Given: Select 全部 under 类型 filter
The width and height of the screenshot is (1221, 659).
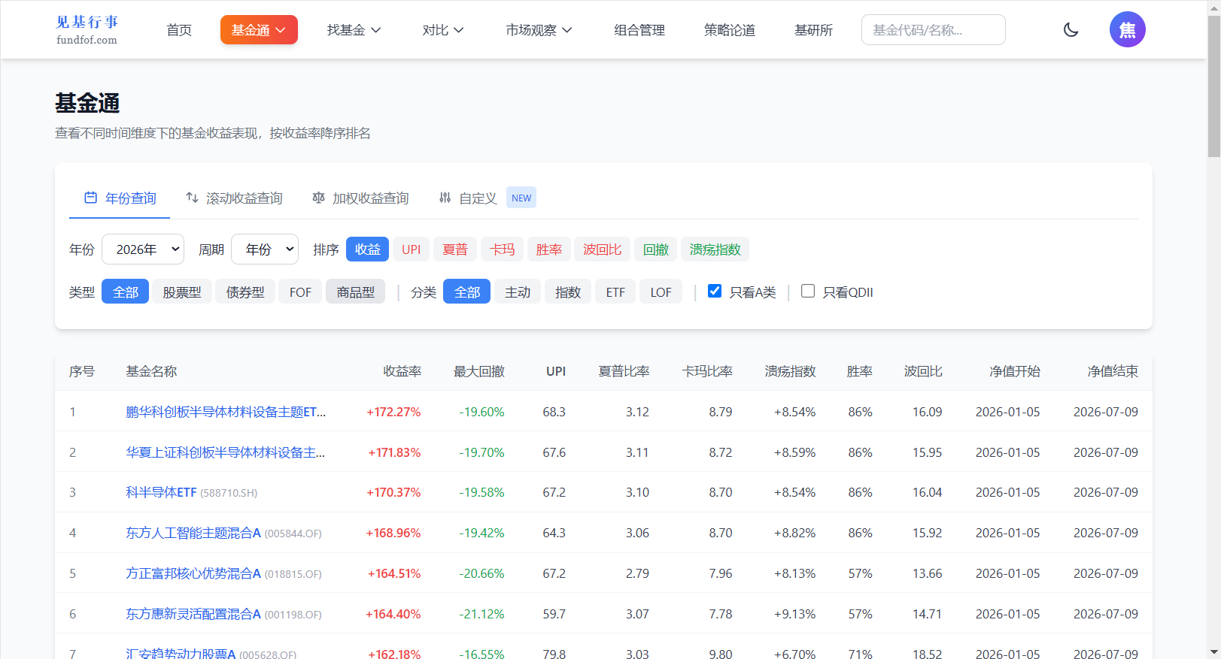Looking at the screenshot, I should tap(125, 292).
